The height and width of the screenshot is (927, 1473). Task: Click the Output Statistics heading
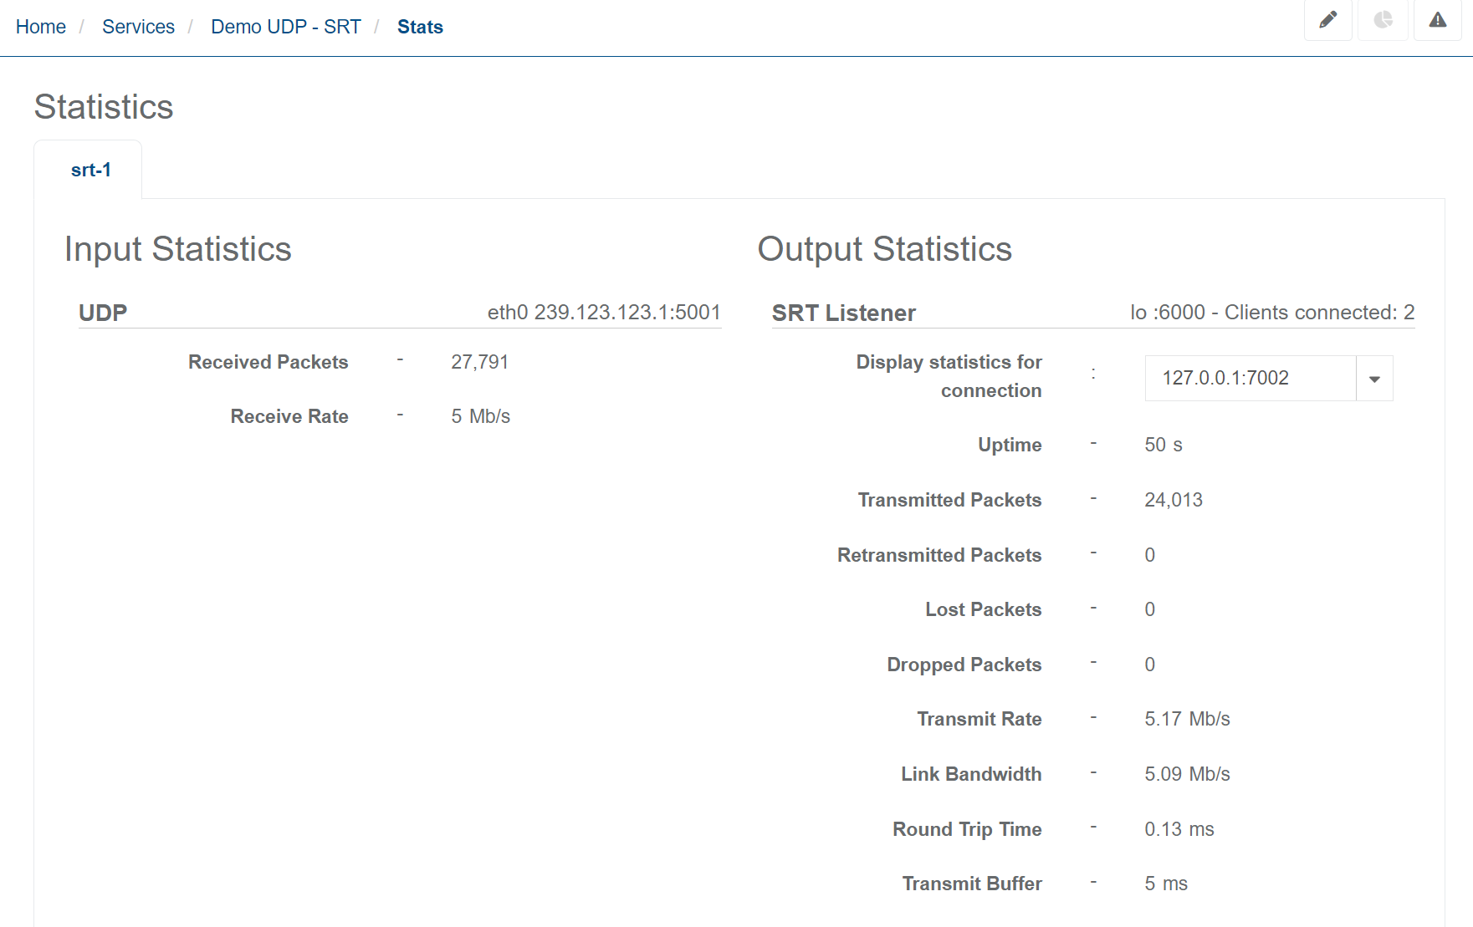point(884,249)
